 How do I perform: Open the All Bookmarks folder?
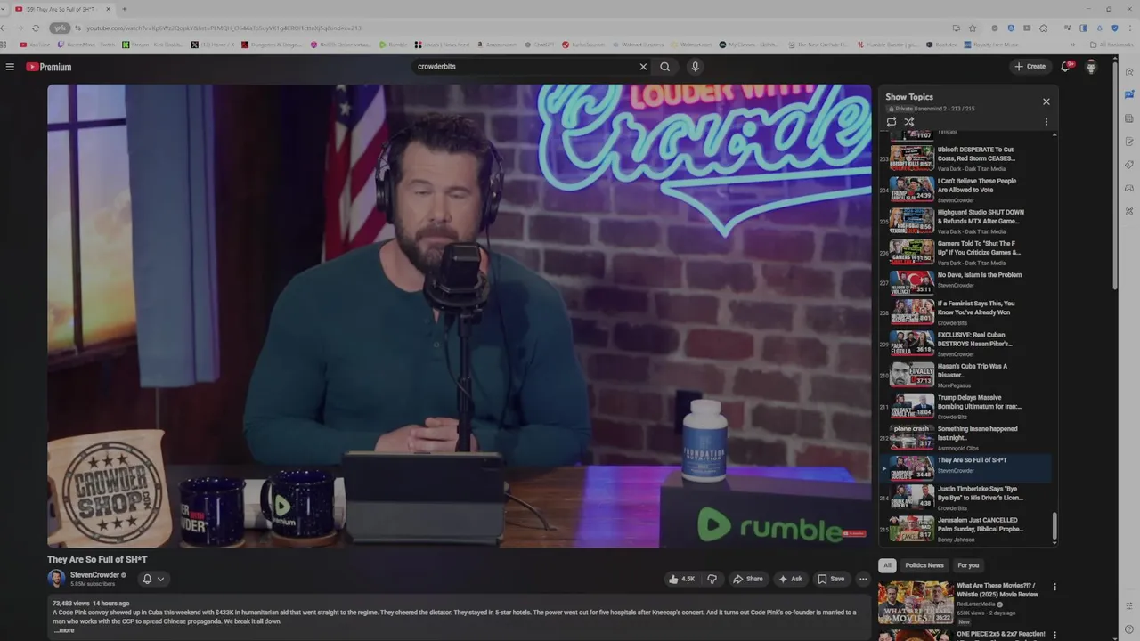click(x=1112, y=45)
